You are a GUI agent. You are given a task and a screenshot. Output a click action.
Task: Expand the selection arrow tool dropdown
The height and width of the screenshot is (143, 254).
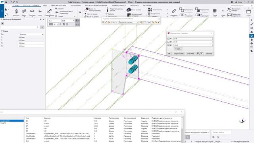(x=9, y=10)
